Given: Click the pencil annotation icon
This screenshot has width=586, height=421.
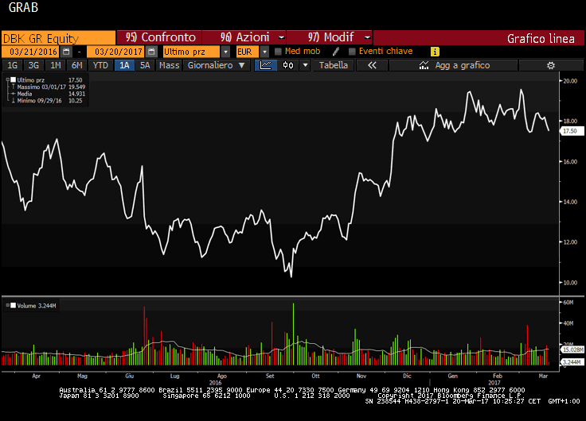Looking at the screenshot, I should (337, 51).
